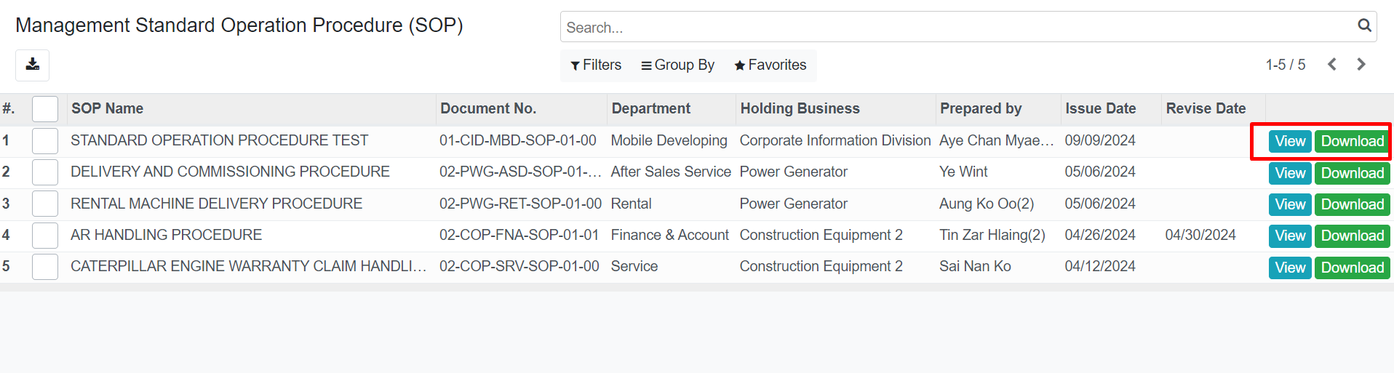Check the RENTAL MACHINE DELIVERY PROCEDURE row checkbox
This screenshot has width=1394, height=373.
coord(45,204)
